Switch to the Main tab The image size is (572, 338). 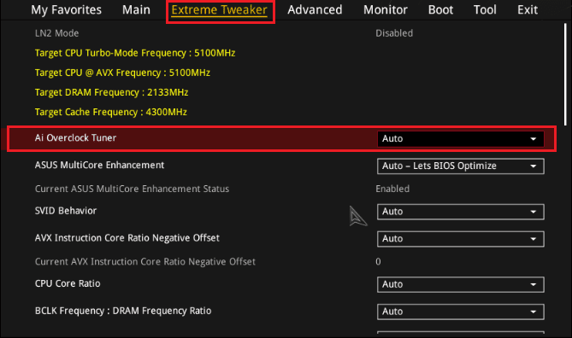point(136,10)
